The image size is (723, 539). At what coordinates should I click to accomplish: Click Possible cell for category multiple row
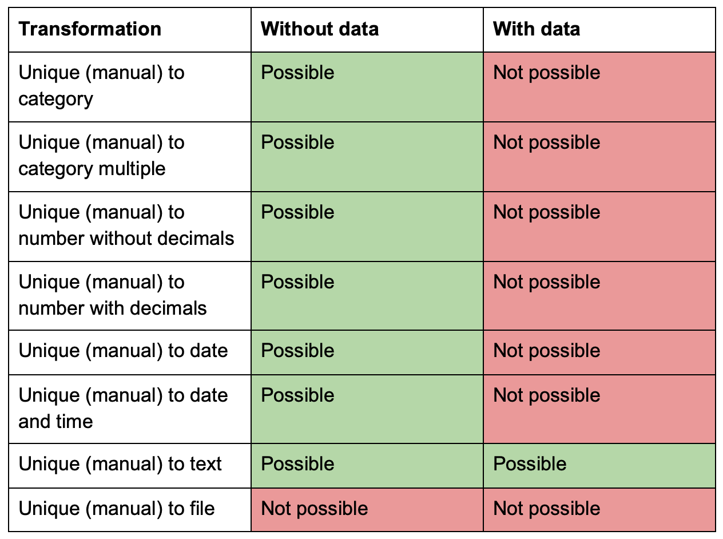[x=367, y=157]
